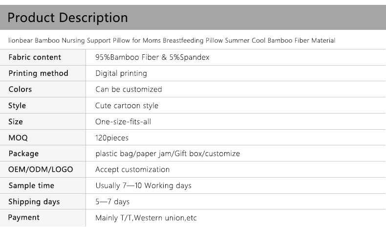Click the Cute cartoon style value

(x=127, y=106)
